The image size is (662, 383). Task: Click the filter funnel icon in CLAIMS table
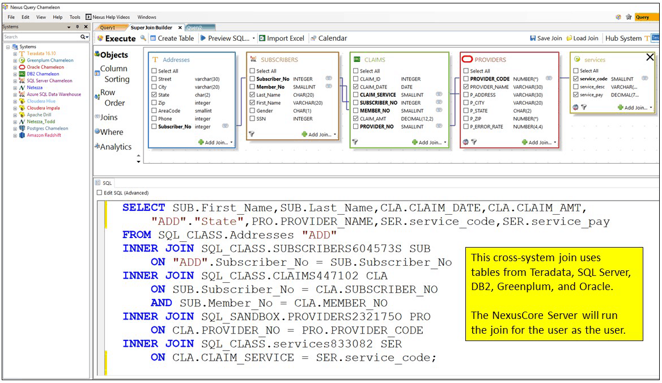pyautogui.click(x=355, y=142)
